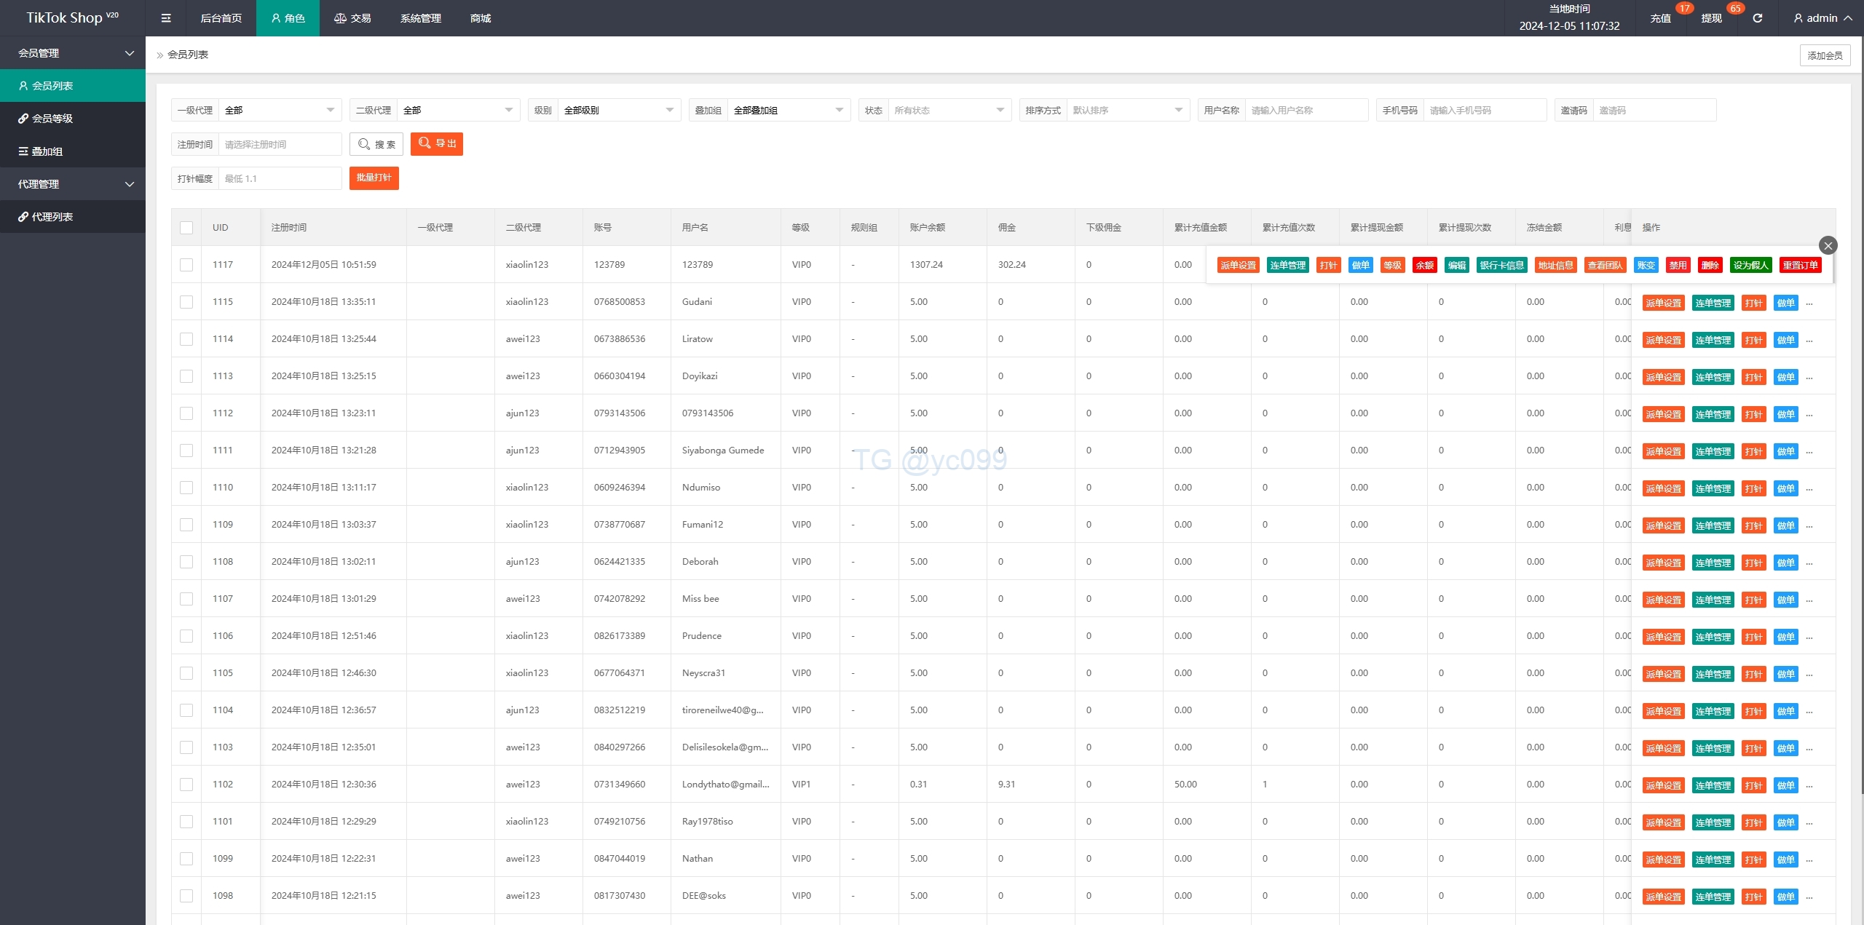1864x925 pixels.
Task: Collapse sidebar with the hamburger icon
Action: point(166,18)
